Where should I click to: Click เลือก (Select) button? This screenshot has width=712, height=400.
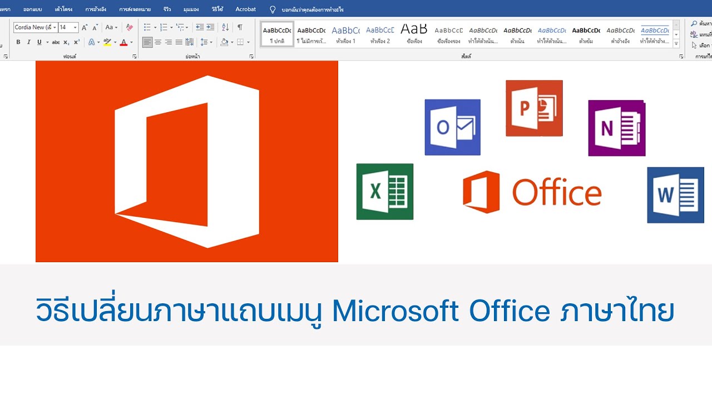[x=702, y=46]
